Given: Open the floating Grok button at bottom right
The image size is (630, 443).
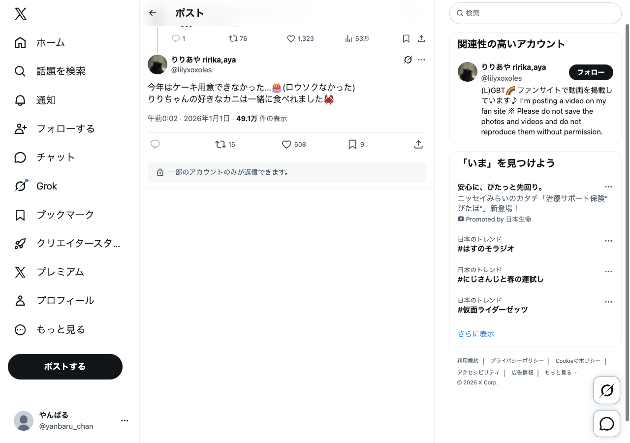Looking at the screenshot, I should (606, 390).
